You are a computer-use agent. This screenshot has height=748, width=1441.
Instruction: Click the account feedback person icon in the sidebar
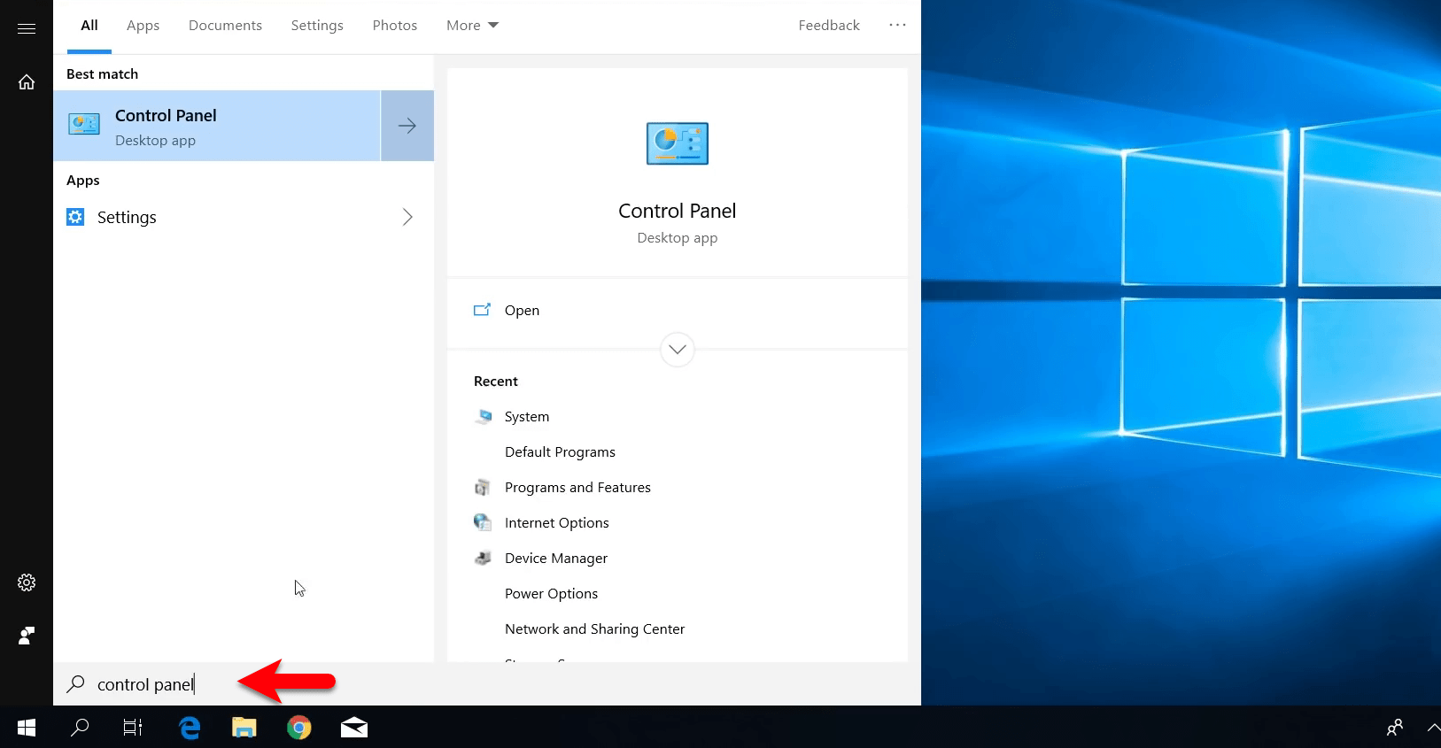[x=27, y=636]
